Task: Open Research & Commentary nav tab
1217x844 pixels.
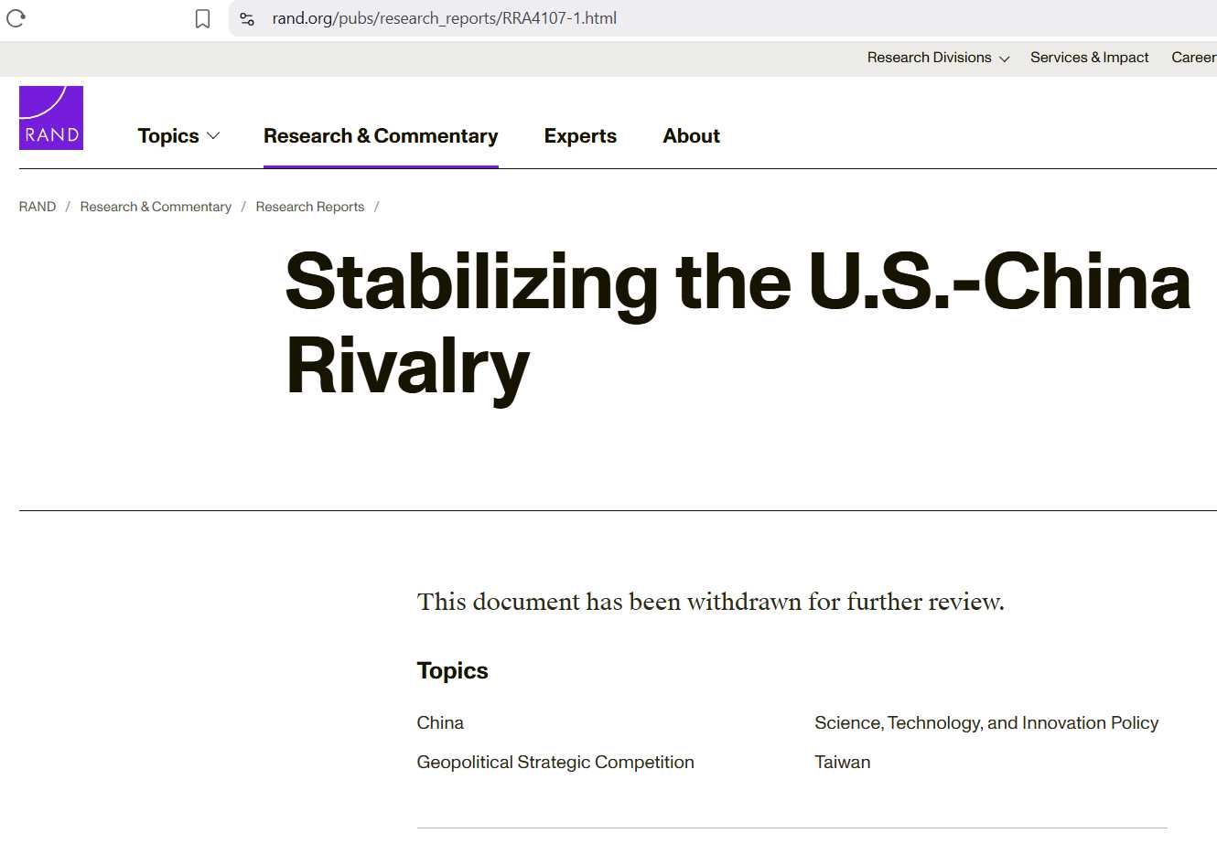Action: (x=381, y=136)
